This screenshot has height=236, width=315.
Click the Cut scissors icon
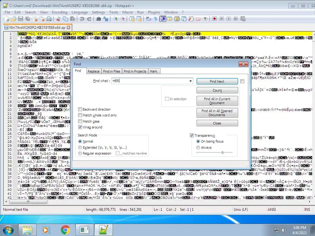tap(58, 19)
